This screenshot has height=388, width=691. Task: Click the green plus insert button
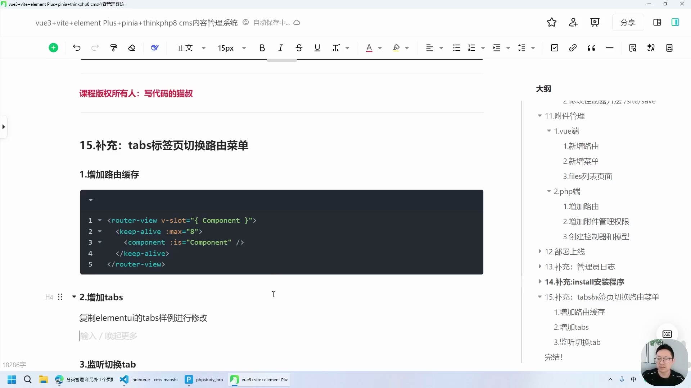point(53,48)
